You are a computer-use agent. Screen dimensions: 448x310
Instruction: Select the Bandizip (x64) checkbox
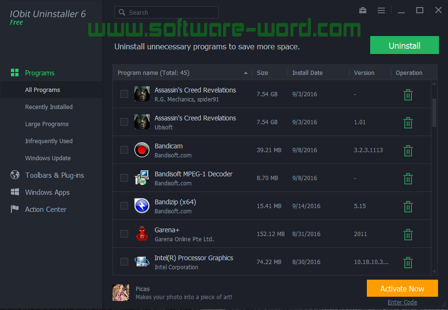click(x=124, y=206)
